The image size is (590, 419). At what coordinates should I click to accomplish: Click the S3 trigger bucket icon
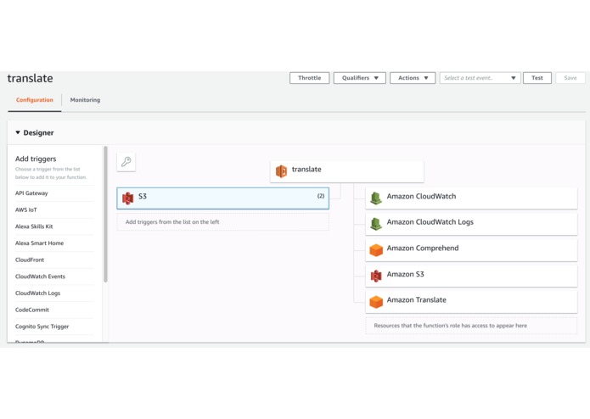tap(128, 198)
